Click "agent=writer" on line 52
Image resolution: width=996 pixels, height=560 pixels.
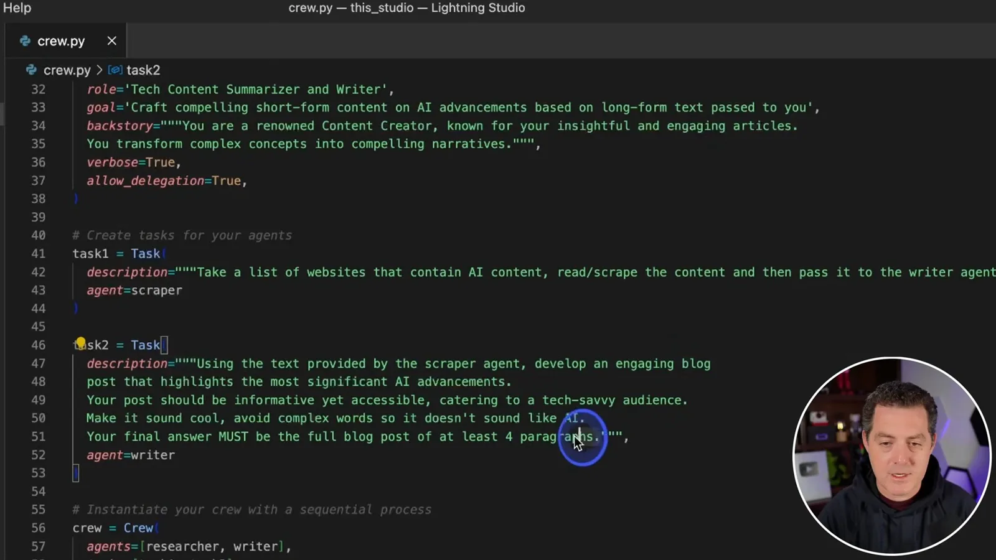(x=131, y=455)
